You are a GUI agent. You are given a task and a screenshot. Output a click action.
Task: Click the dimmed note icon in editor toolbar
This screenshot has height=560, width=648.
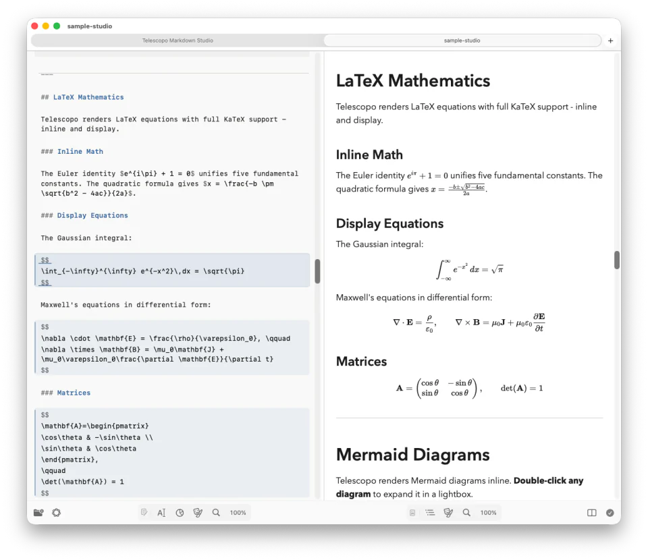(144, 513)
